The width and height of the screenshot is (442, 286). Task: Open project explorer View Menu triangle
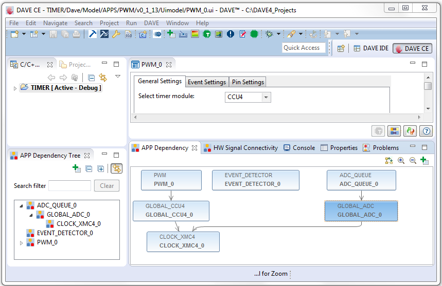click(x=118, y=76)
